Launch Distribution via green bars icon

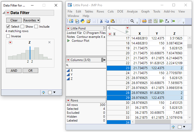pos(161,21)
